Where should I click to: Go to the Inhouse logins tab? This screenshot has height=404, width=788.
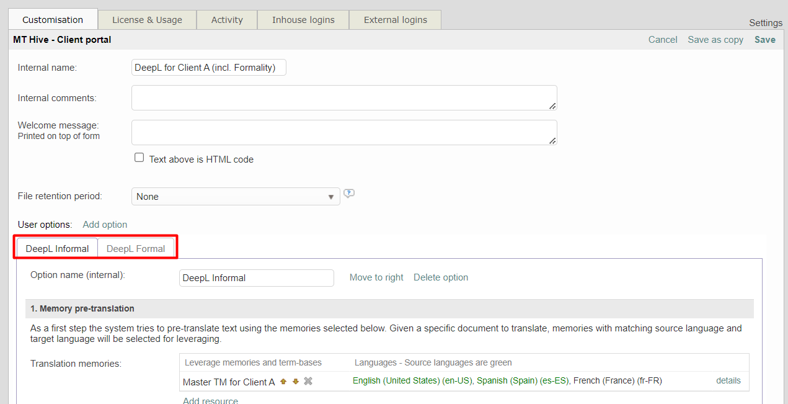tap(303, 20)
